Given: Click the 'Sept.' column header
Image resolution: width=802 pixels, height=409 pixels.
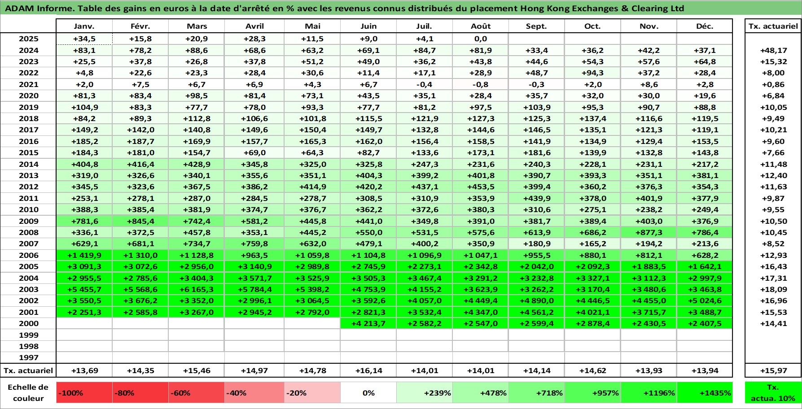Looking at the screenshot, I should click(x=537, y=26).
